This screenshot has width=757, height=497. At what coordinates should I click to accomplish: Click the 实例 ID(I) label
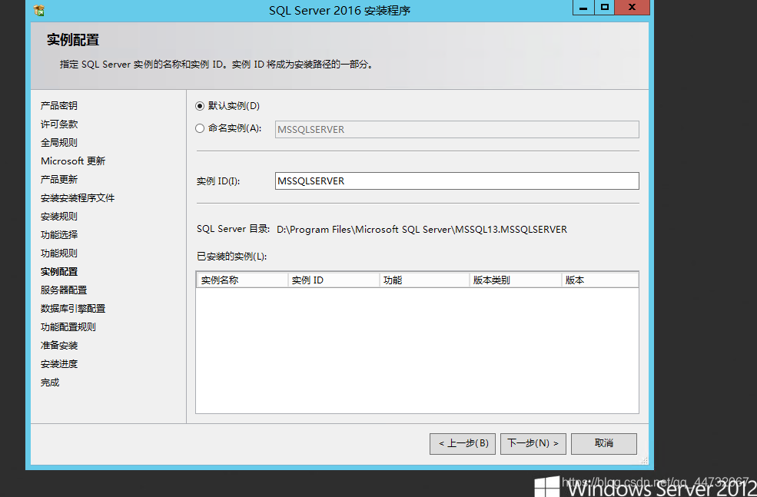[218, 181]
